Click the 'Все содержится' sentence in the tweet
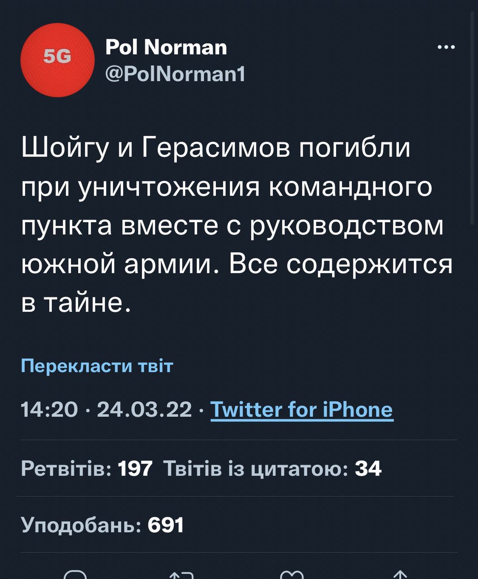 point(341,265)
